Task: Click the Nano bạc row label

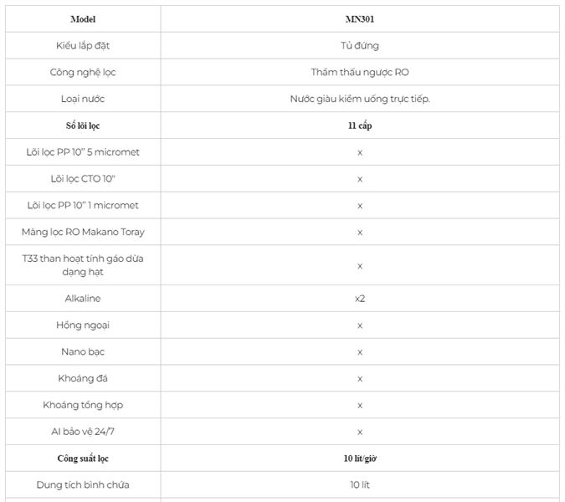Action: click(x=83, y=352)
